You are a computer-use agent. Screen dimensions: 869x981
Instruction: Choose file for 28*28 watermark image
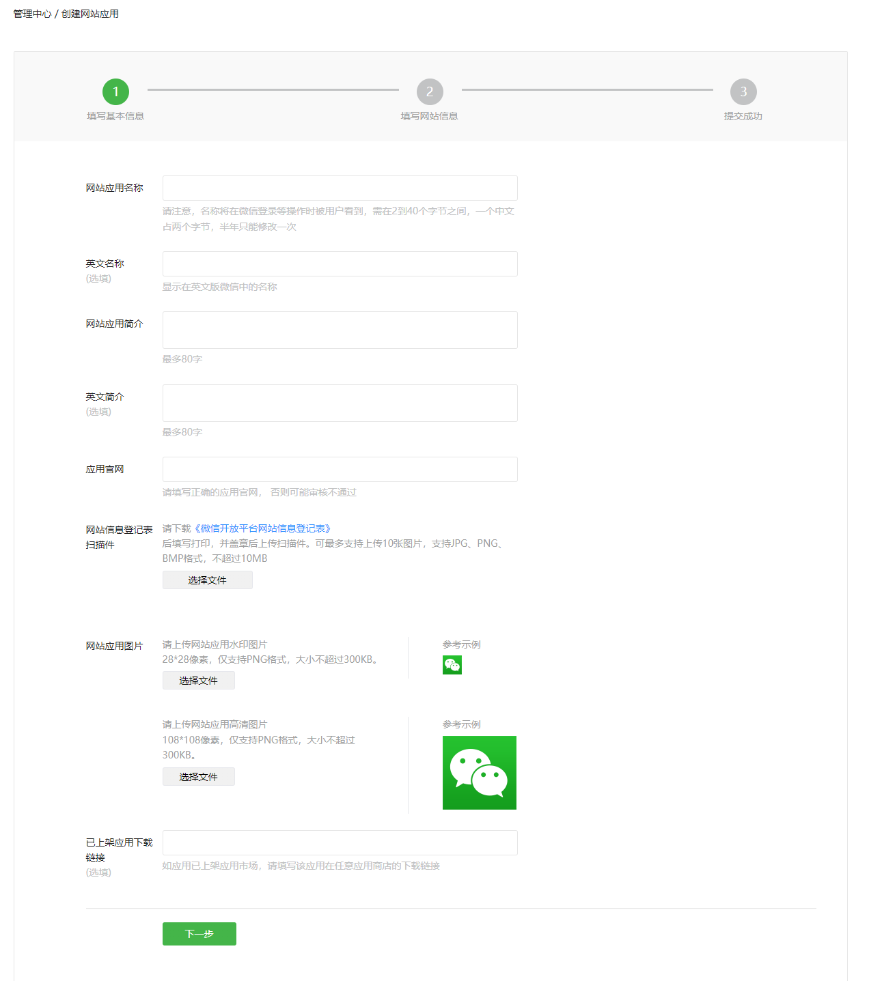pos(198,681)
